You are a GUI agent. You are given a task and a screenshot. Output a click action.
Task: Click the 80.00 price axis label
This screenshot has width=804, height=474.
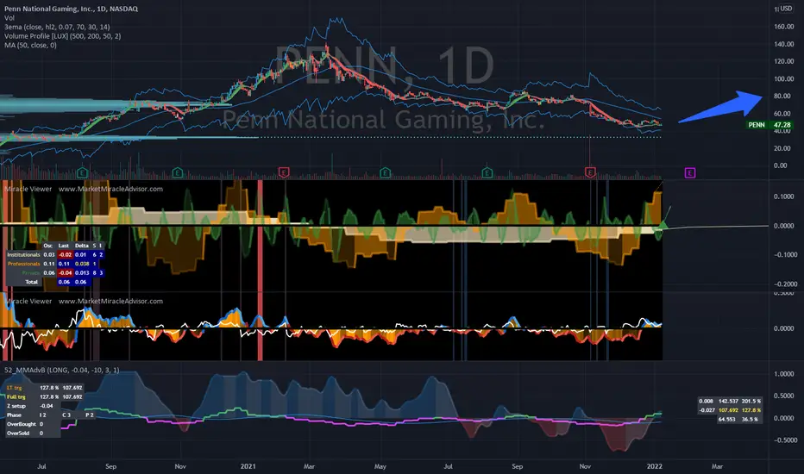[x=782, y=97]
